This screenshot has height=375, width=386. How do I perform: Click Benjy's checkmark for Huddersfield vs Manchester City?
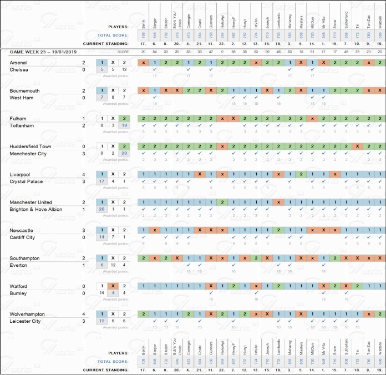pos(143,153)
